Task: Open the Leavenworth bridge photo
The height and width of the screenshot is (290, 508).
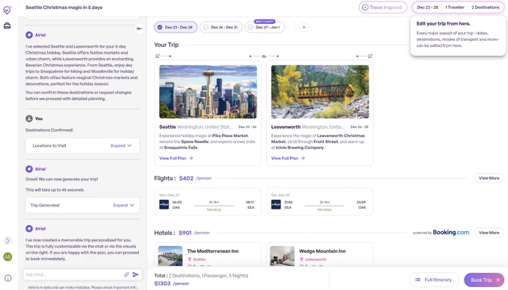Action: point(320,92)
